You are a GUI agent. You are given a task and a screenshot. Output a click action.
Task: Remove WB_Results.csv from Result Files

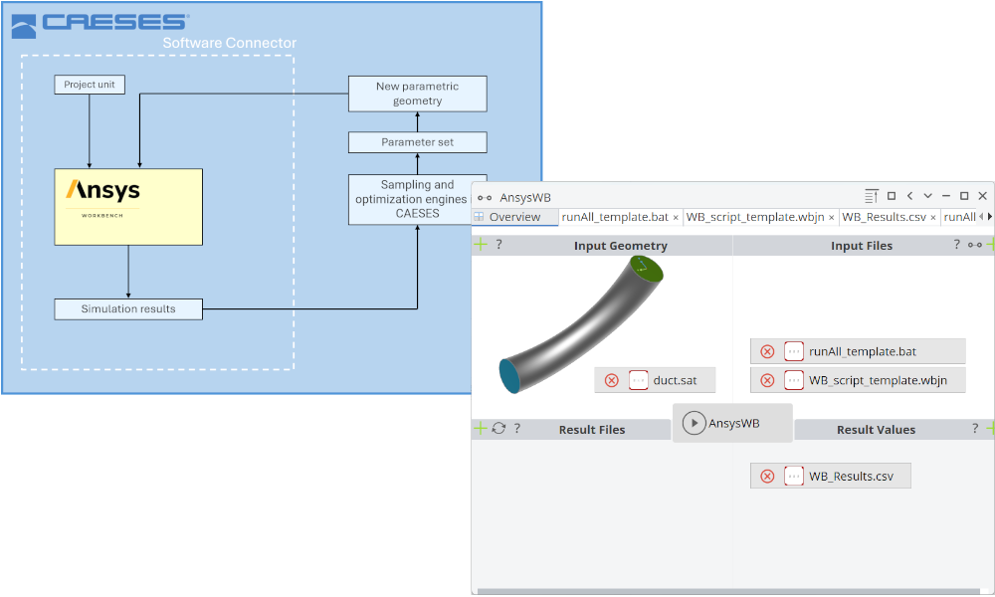coord(767,476)
